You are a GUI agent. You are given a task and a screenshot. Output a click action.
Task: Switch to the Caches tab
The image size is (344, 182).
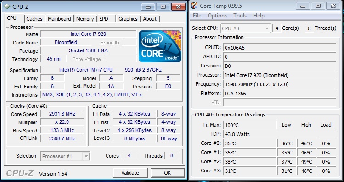34,19
